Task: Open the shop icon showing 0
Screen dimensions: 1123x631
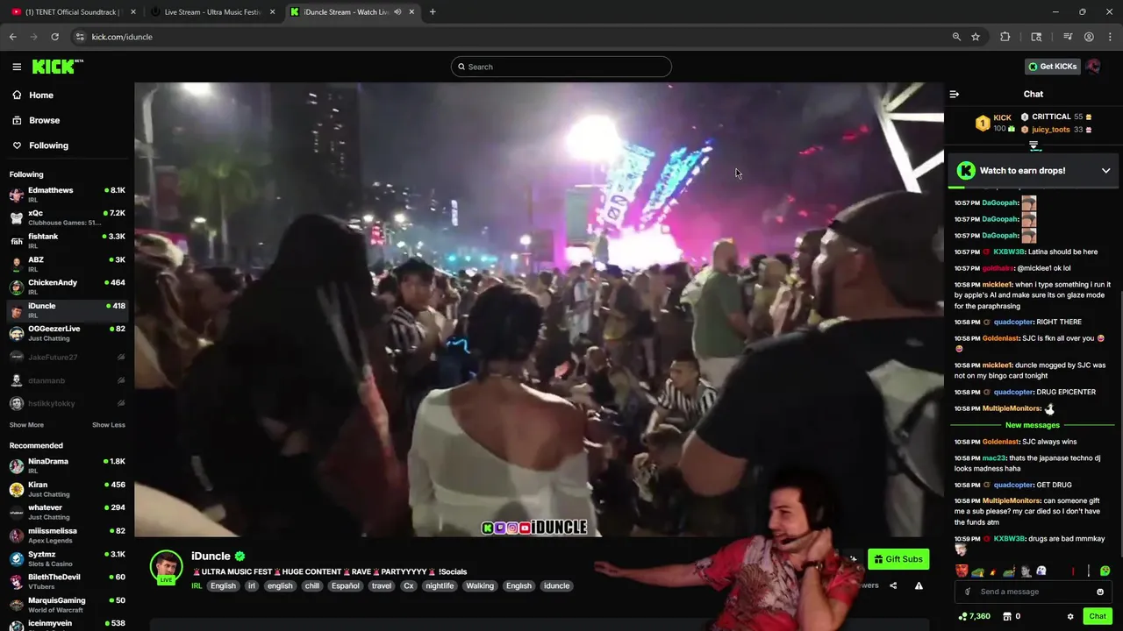Action: coord(1011,616)
